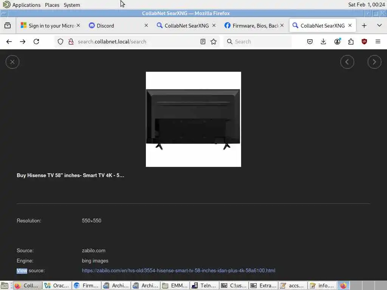Click the Firefox icon at the taskbar end

click(343, 285)
